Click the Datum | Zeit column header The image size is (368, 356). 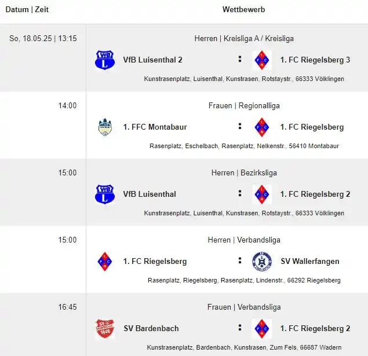point(27,10)
